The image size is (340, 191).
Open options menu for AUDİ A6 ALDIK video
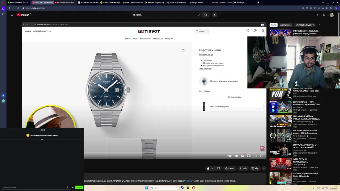point(322,116)
